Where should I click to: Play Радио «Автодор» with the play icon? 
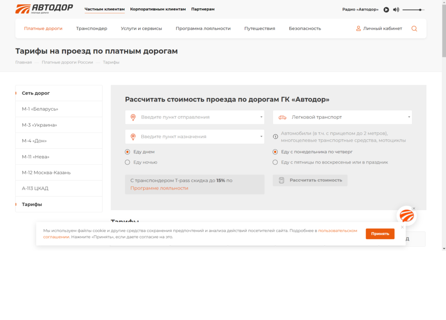click(x=386, y=9)
